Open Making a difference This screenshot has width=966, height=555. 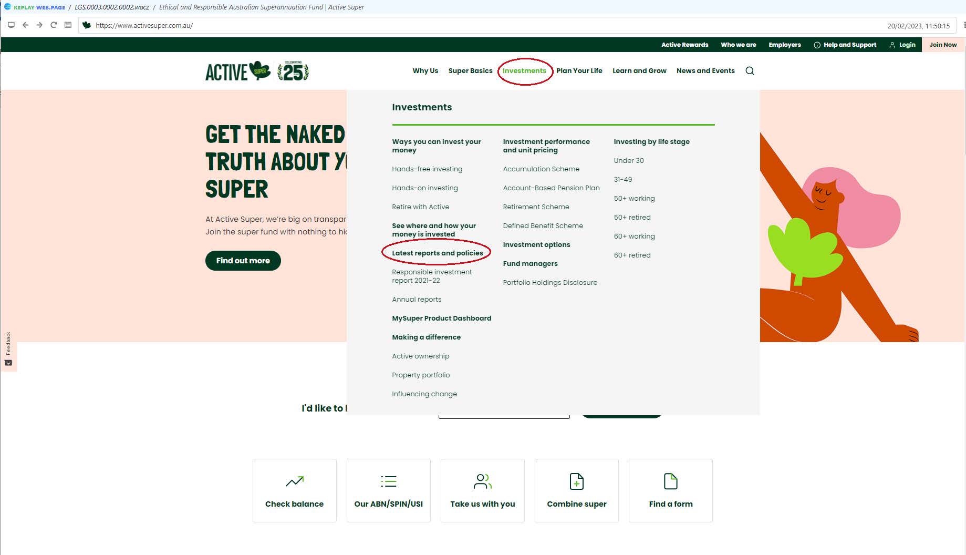[x=426, y=337]
